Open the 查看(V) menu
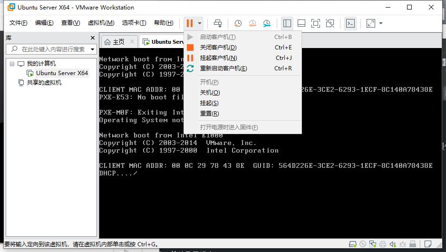The width and height of the screenshot is (446, 252). 70,23
